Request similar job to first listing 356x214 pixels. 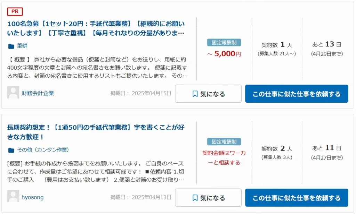pos(297,94)
